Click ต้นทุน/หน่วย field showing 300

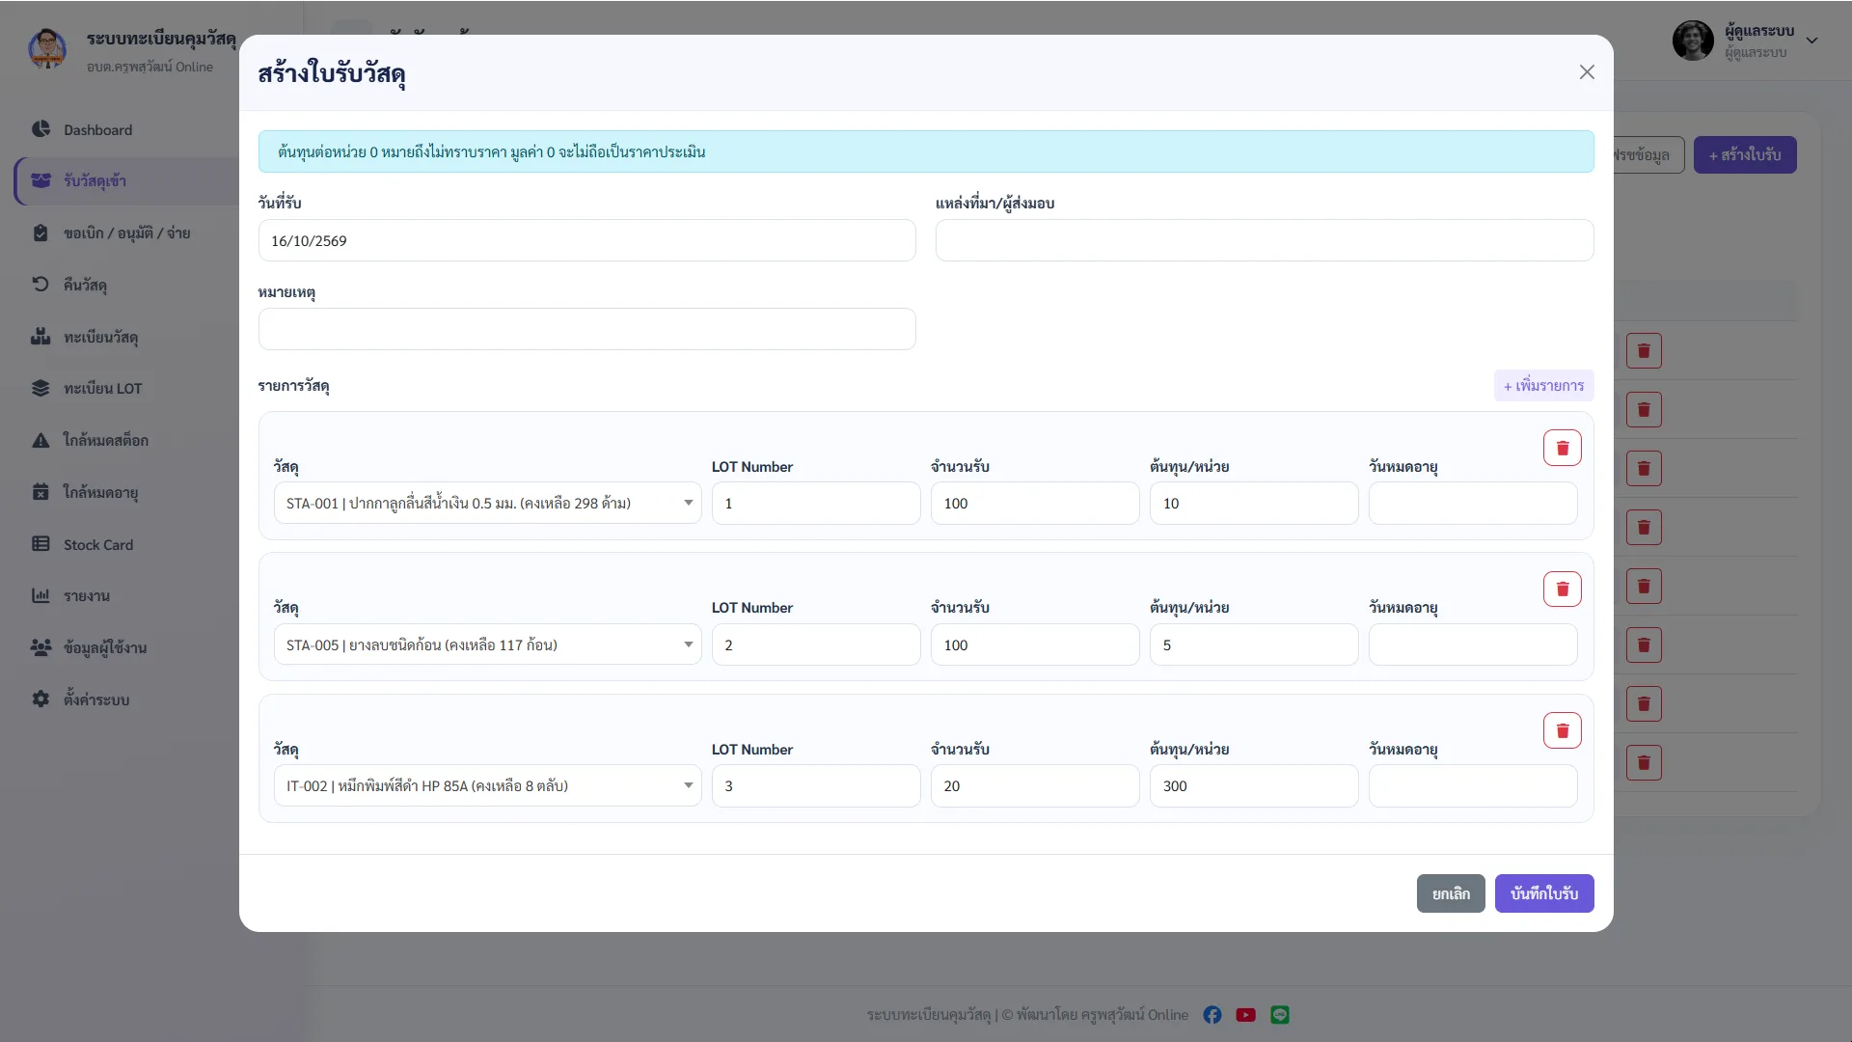pyautogui.click(x=1254, y=786)
